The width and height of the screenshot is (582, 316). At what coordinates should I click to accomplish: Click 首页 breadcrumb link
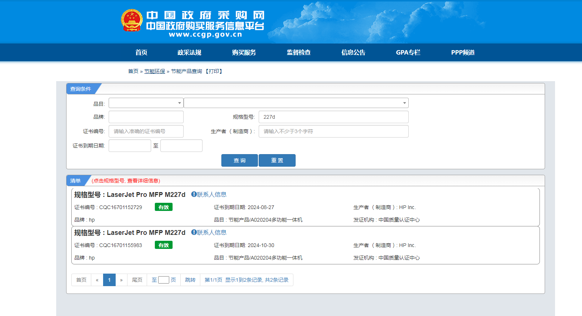[133, 71]
